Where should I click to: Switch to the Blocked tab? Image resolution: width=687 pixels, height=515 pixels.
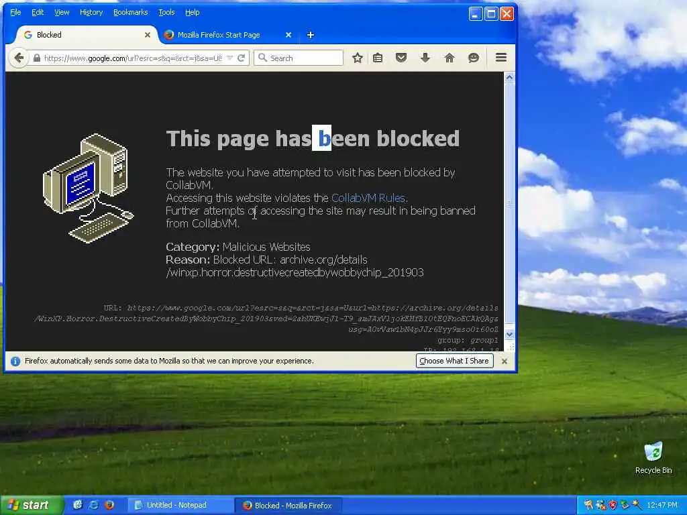click(x=83, y=35)
